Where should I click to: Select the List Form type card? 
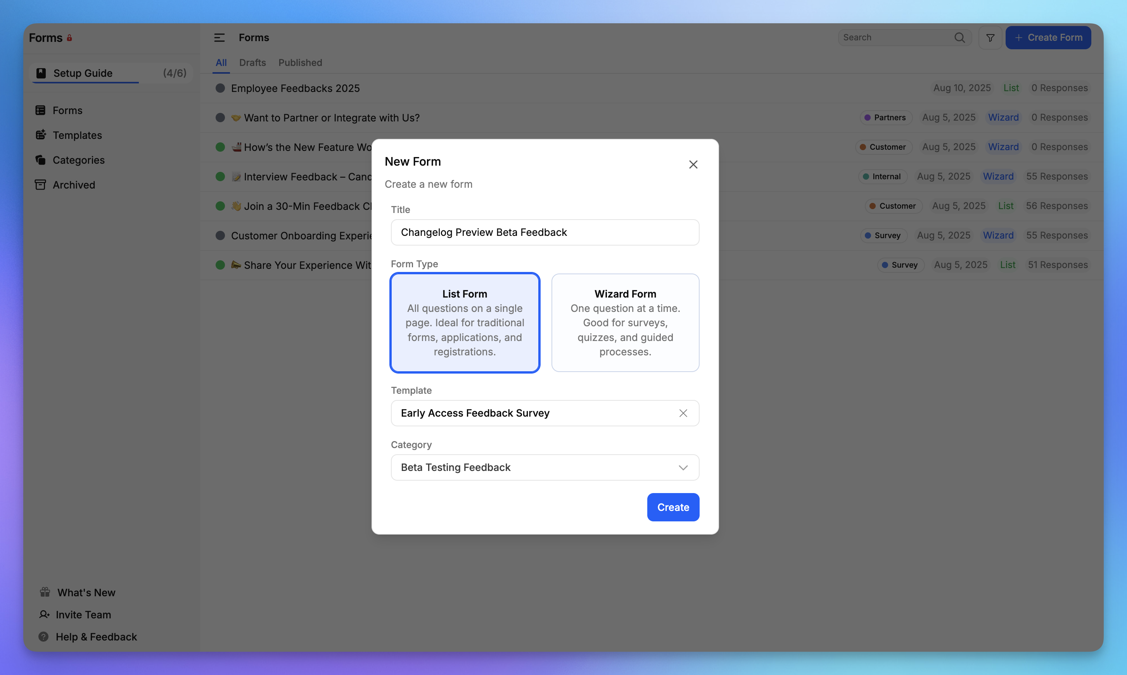pyautogui.click(x=464, y=322)
